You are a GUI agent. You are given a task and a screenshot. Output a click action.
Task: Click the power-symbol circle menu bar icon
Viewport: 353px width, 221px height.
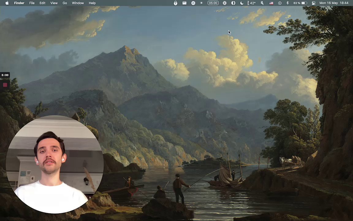(x=193, y=3)
